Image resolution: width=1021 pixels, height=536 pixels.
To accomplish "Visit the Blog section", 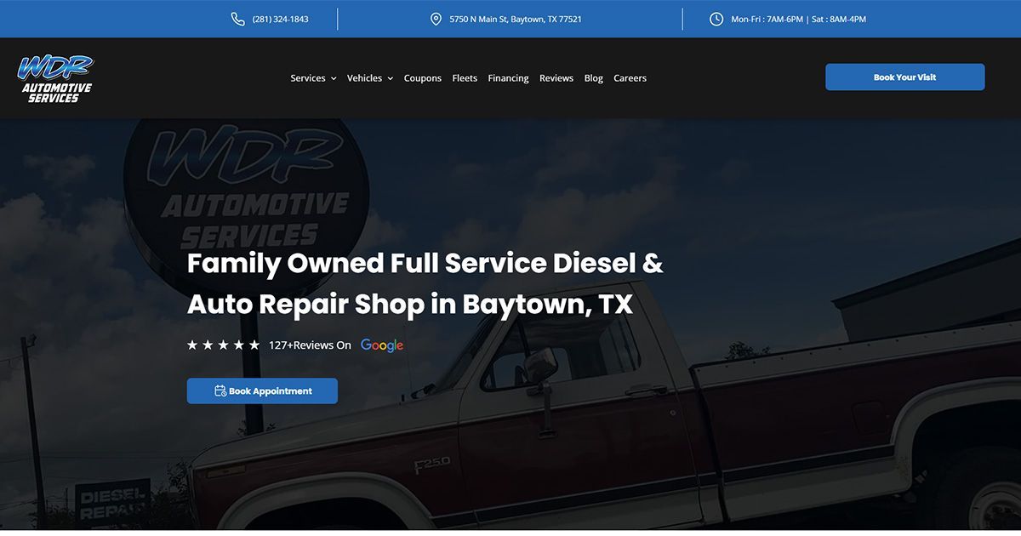I will [x=593, y=77].
